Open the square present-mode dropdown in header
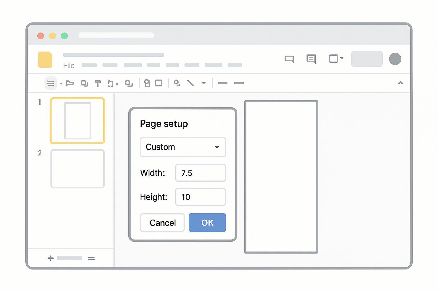Image resolution: width=438 pixels, height=292 pixels. (336, 59)
